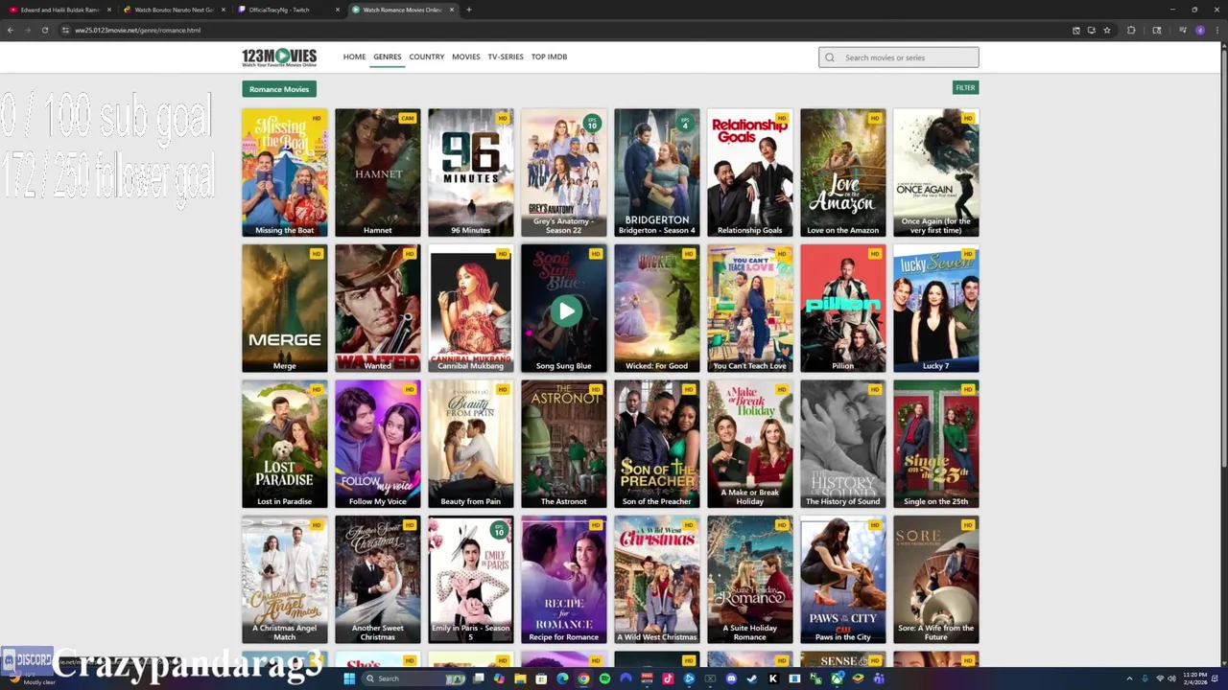Play Song Sung Blue via the play icon

pyautogui.click(x=566, y=310)
